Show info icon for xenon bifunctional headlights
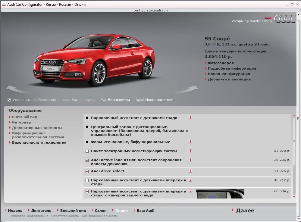The height and width of the screenshot is (222, 301). (x=190, y=142)
